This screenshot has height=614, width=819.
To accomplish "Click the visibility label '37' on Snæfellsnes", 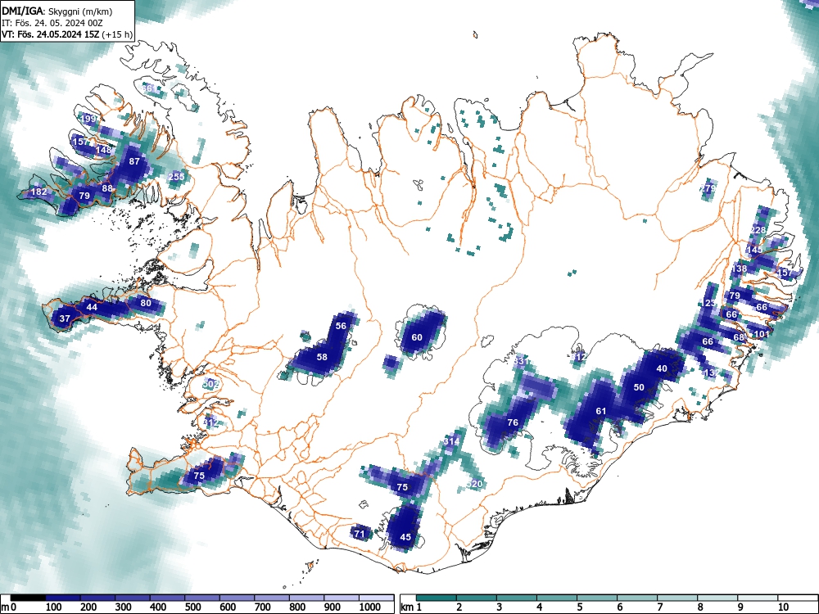I will [65, 318].
